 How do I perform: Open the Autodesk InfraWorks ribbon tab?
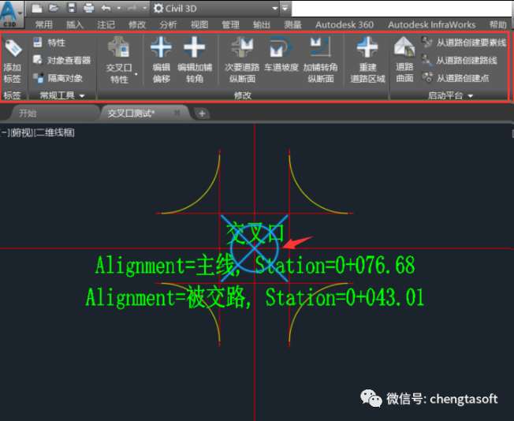click(432, 24)
